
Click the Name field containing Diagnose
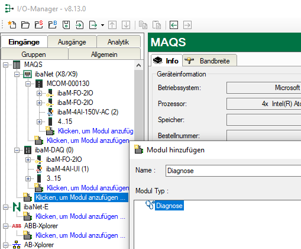[233, 171]
